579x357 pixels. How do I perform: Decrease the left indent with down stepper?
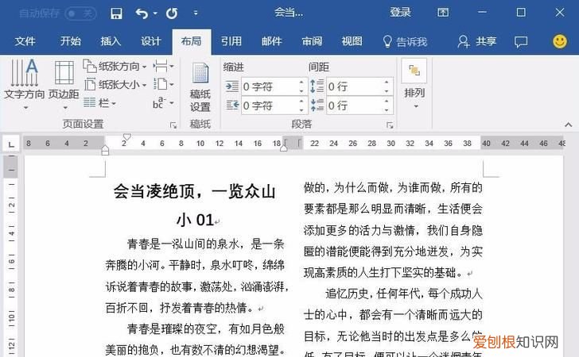(301, 90)
